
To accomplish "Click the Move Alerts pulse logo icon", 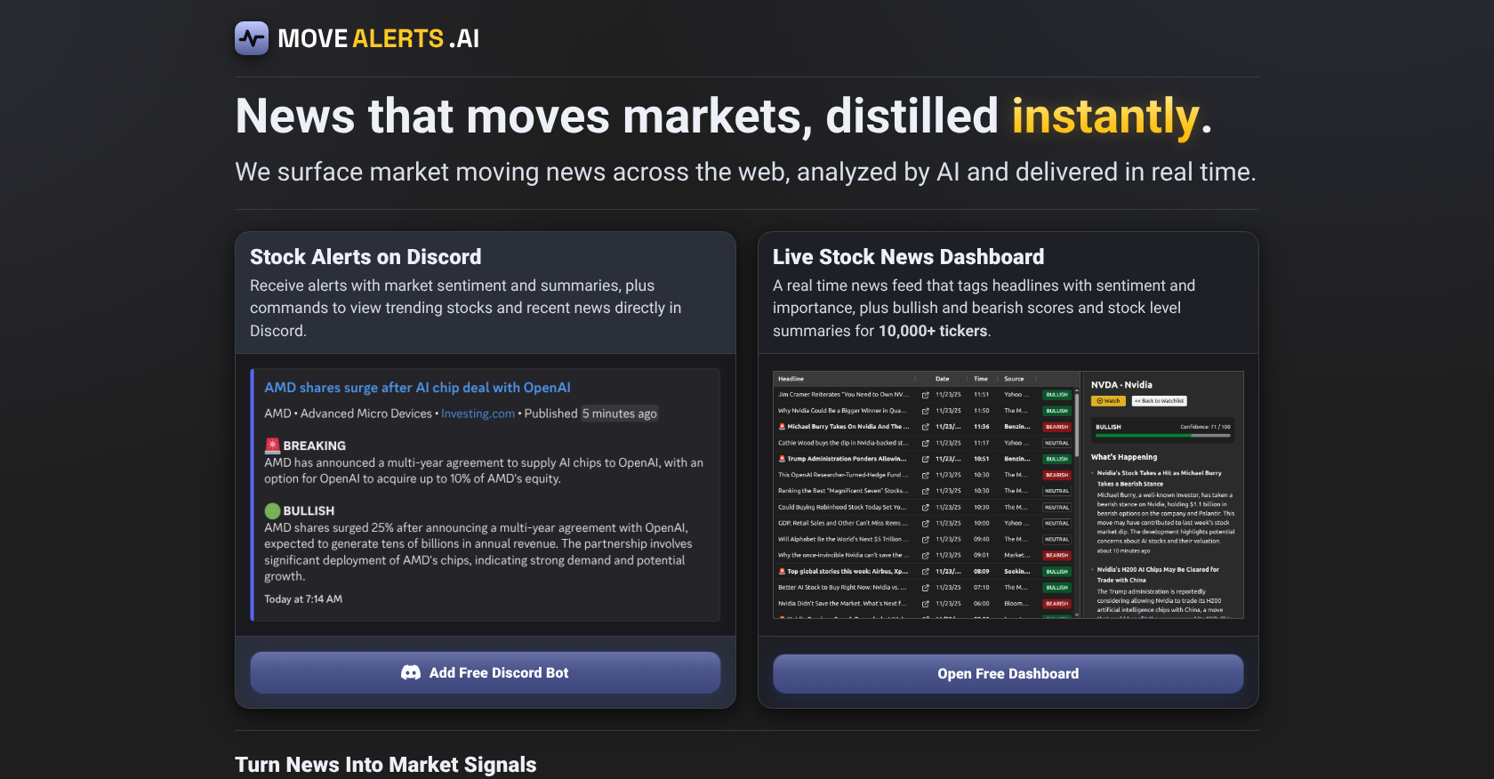I will pos(252,38).
